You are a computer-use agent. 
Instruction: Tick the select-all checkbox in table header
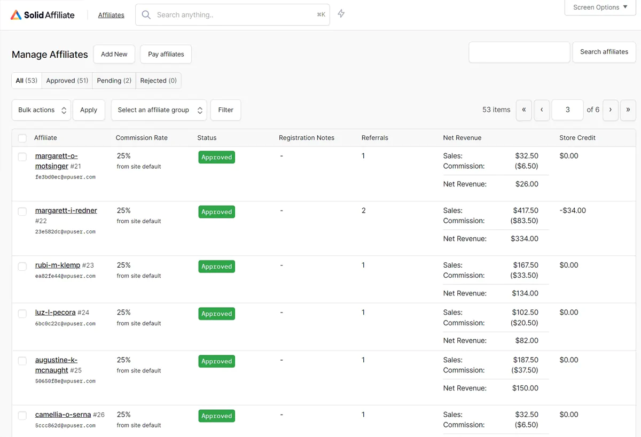coord(22,138)
